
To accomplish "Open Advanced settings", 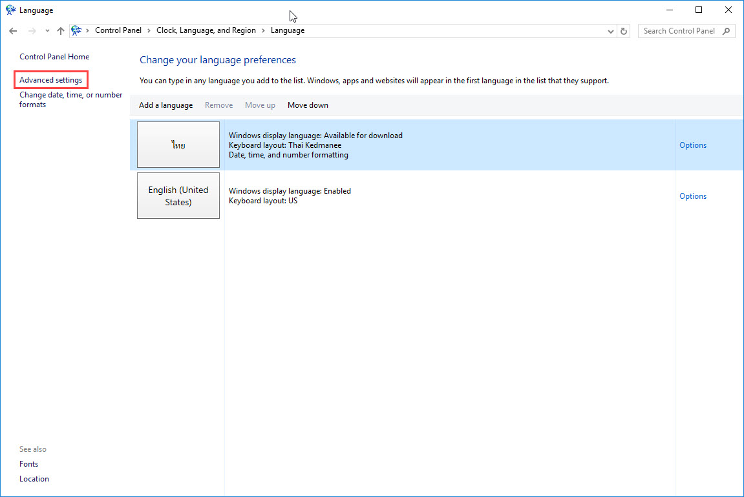I will coord(50,79).
